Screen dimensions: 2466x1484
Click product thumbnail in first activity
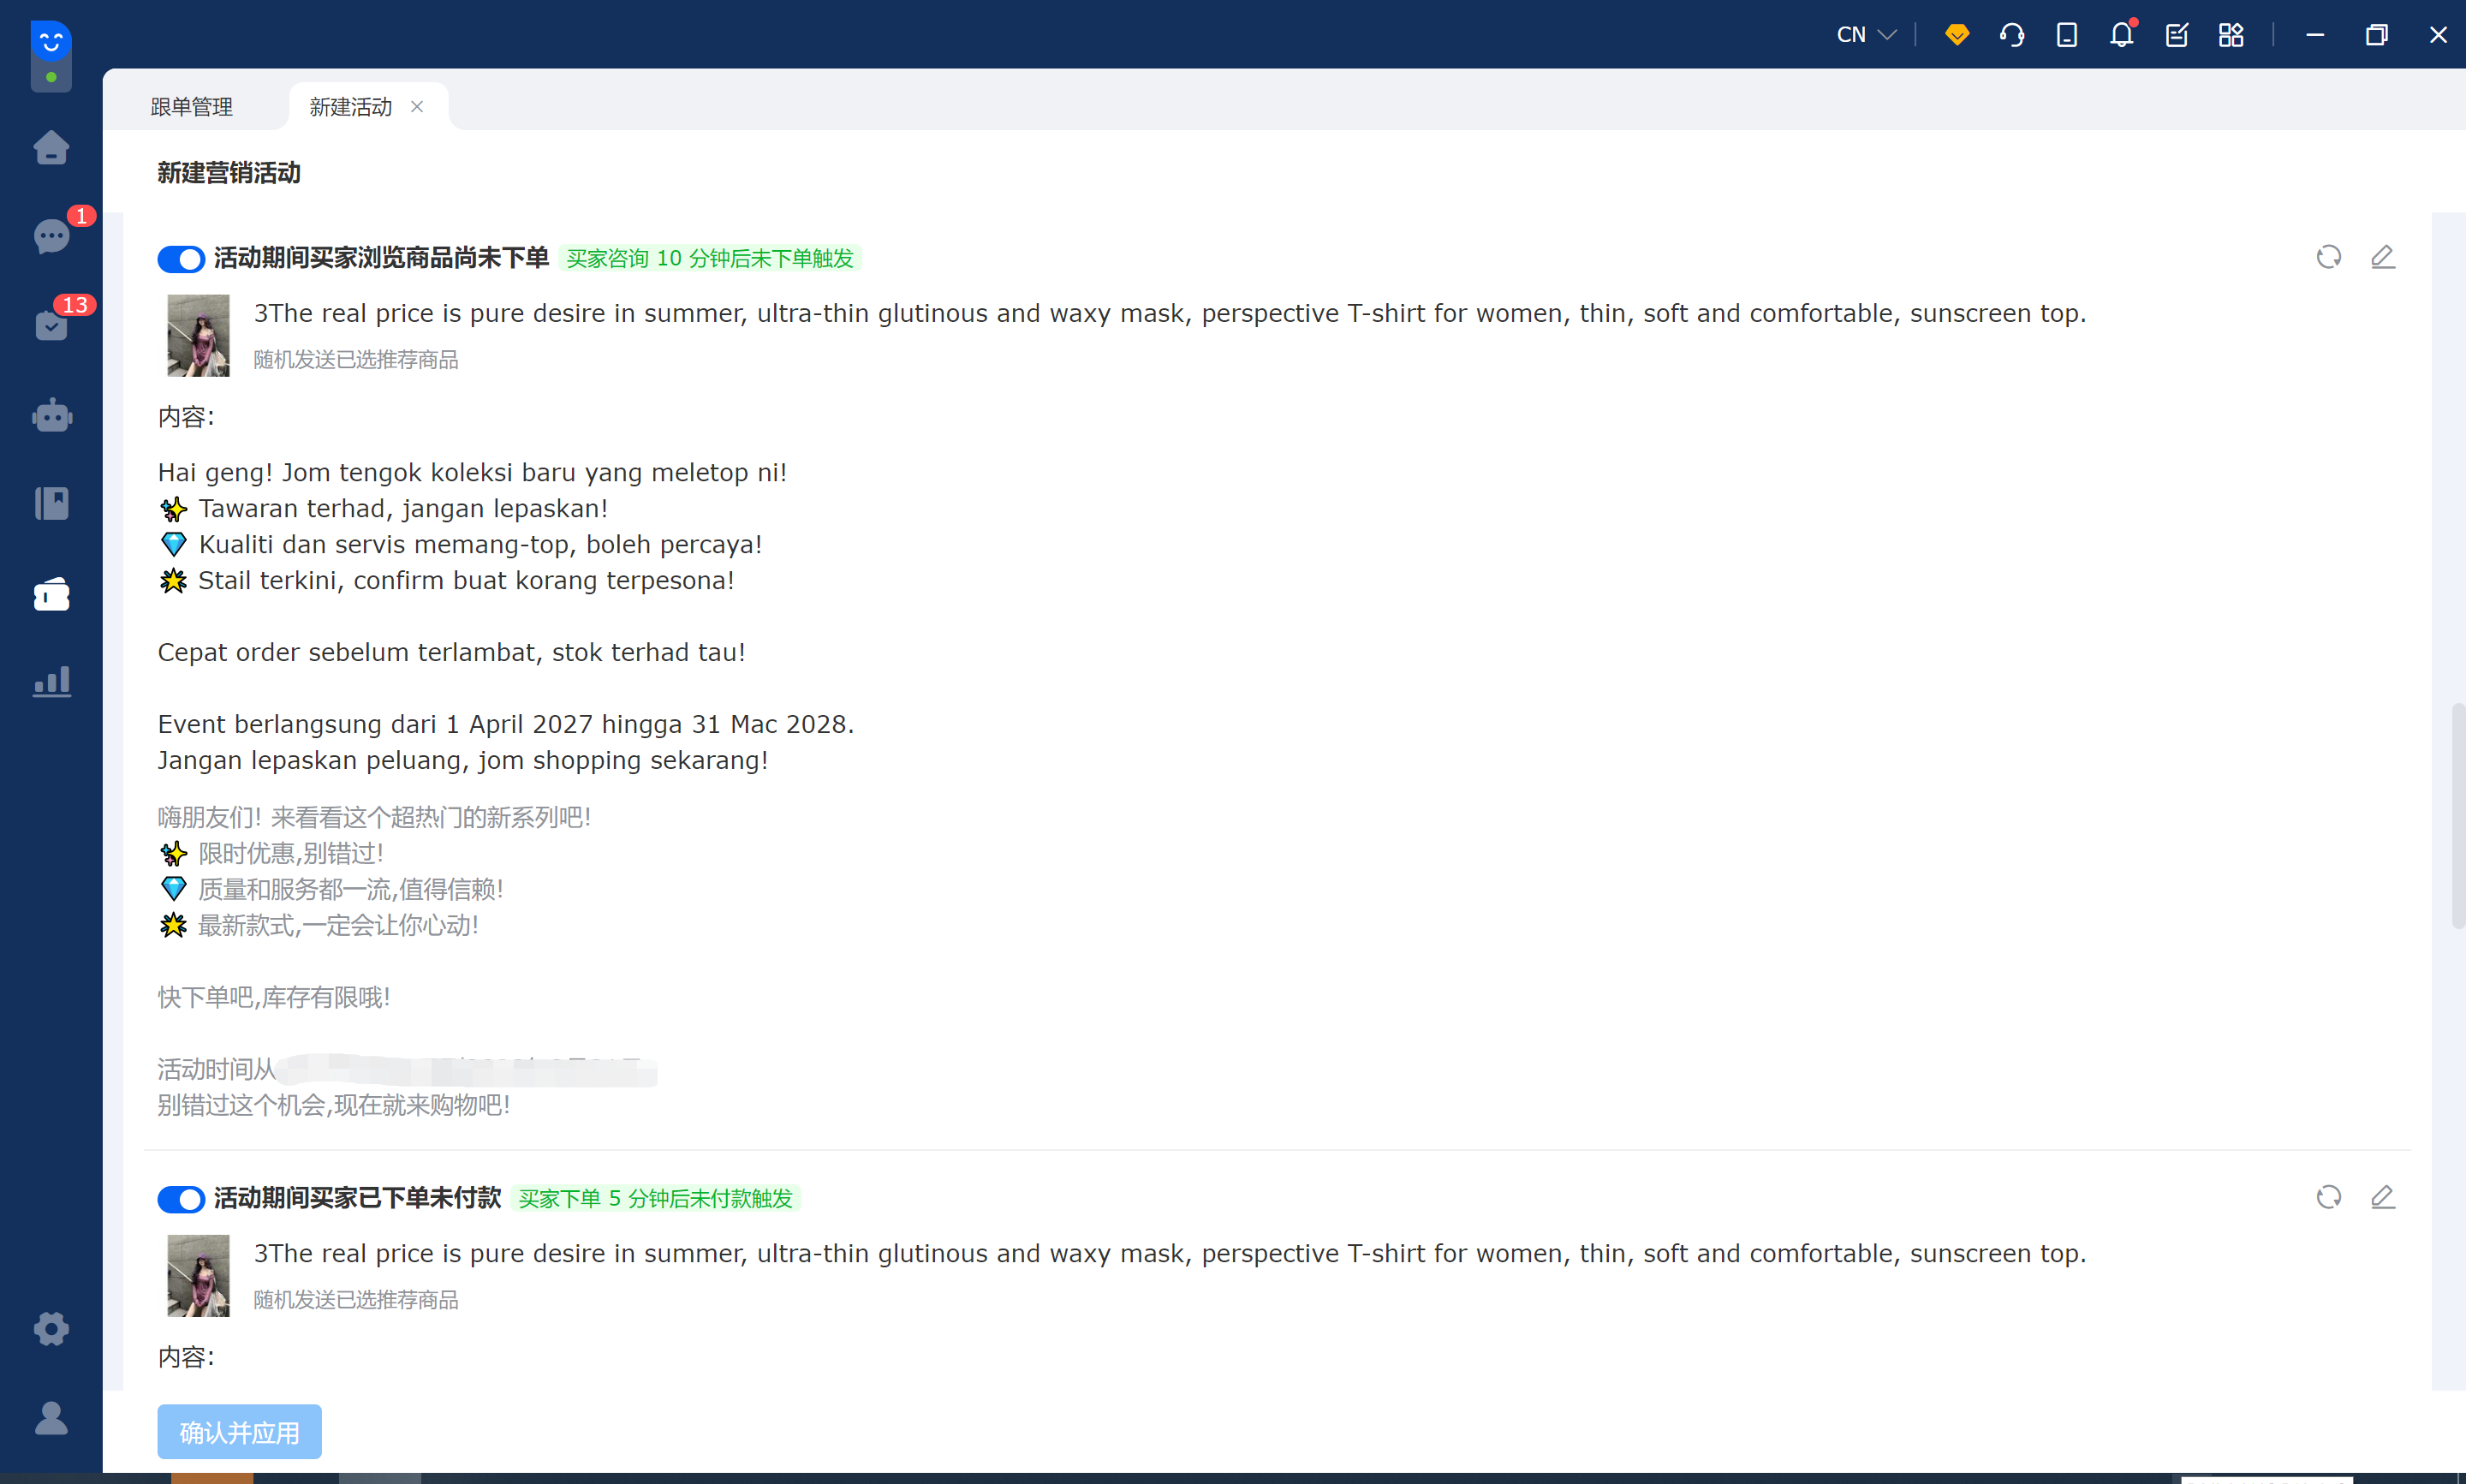coord(198,335)
